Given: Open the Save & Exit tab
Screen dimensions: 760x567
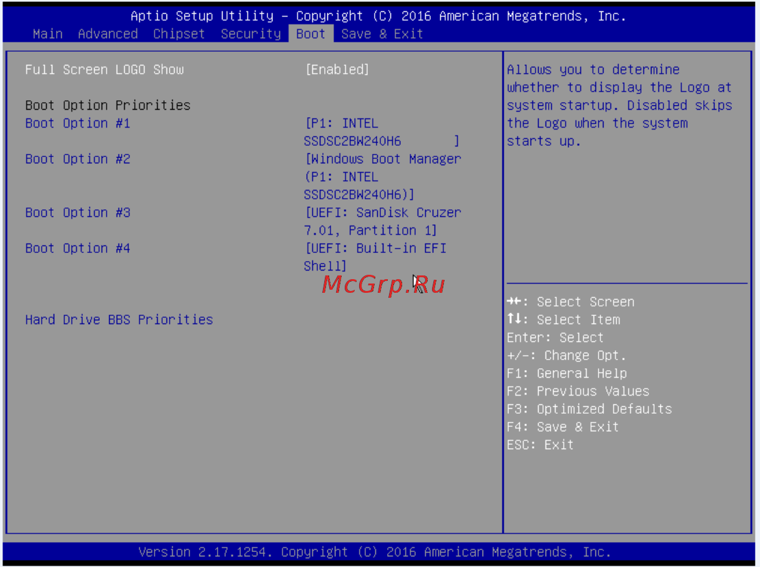Looking at the screenshot, I should tap(382, 34).
